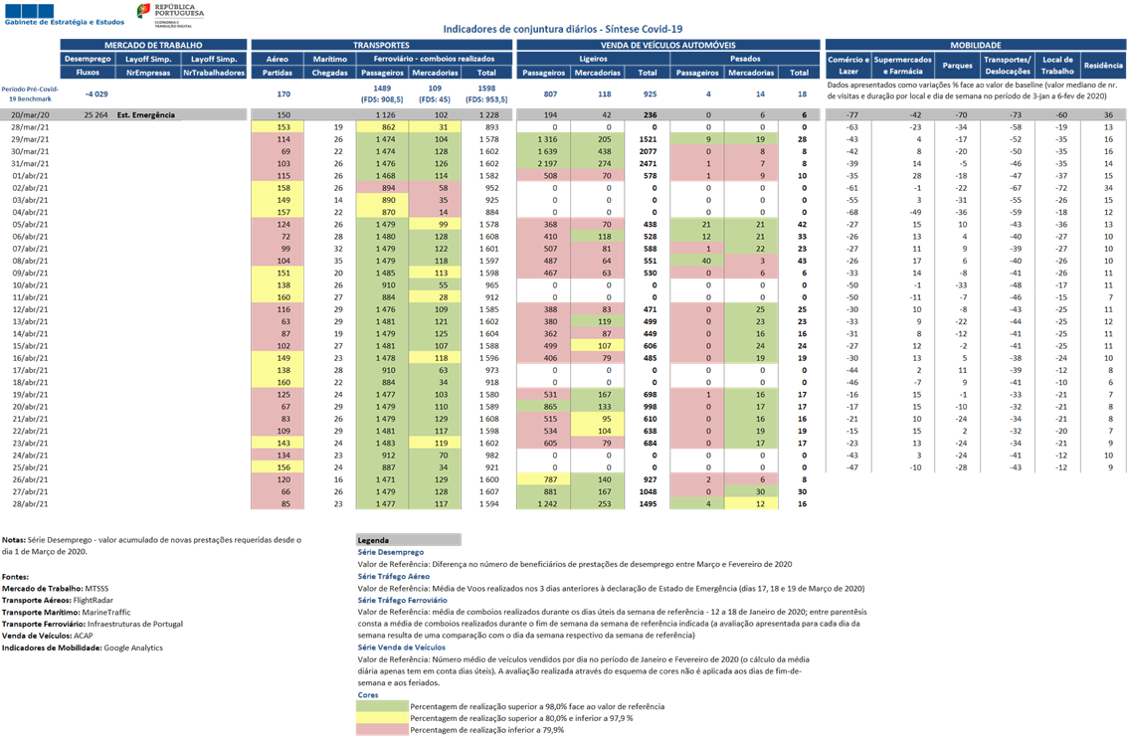1128x737 pixels.
Task: Click the MERCADO DE TRABALHO section header
Action: pyautogui.click(x=153, y=45)
